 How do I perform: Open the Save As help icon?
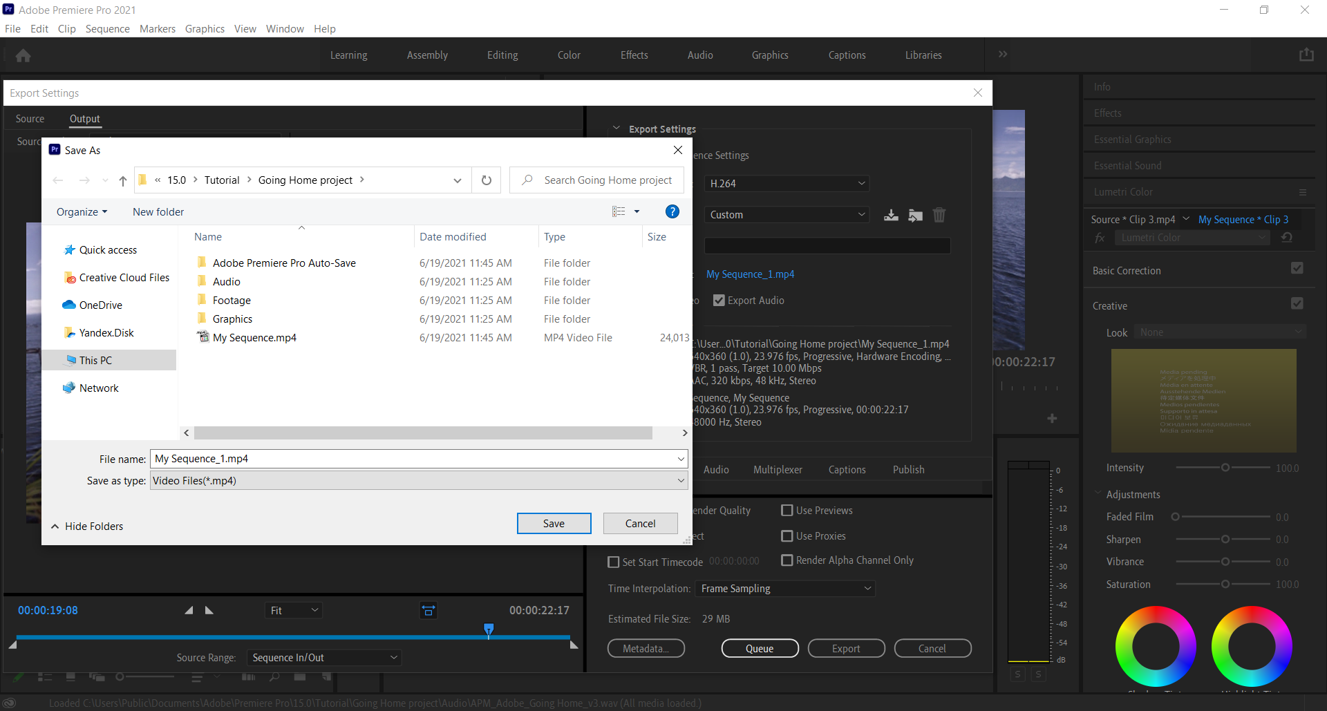click(672, 212)
